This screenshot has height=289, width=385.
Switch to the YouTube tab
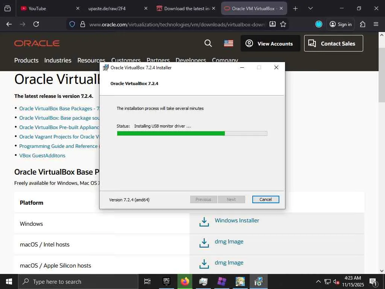coord(49,9)
